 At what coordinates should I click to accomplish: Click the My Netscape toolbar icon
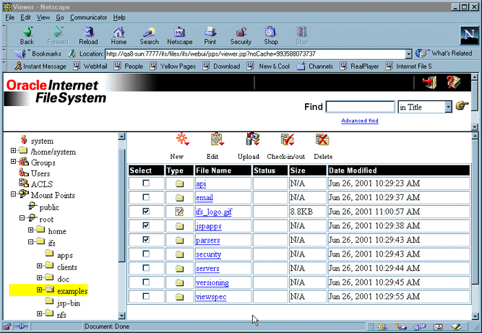point(180,32)
